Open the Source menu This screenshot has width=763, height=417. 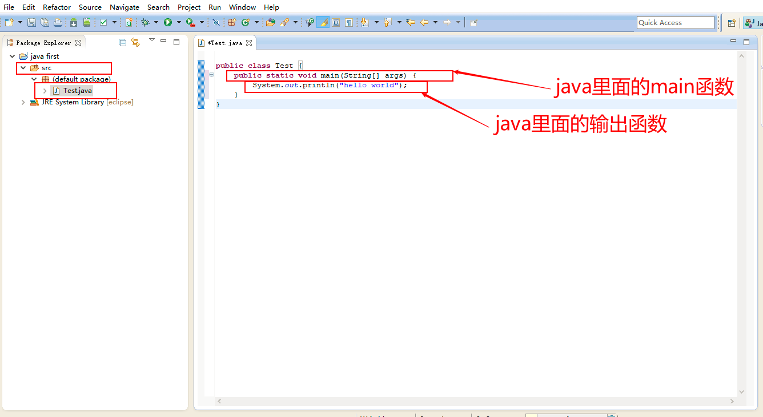coord(90,7)
